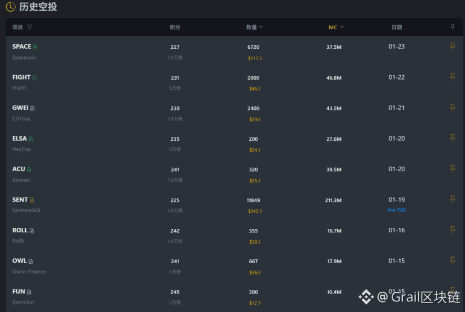Image resolution: width=465 pixels, height=312 pixels.
Task: Open the 项目 column filter
Action: click(x=30, y=27)
